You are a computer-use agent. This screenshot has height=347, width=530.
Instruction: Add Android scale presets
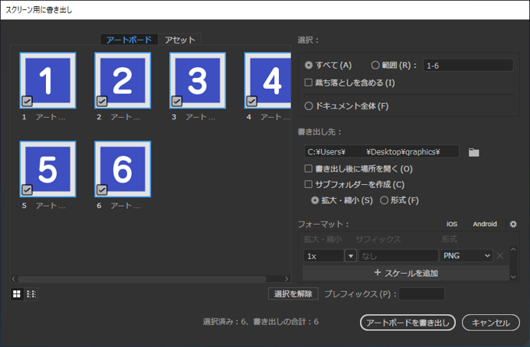click(x=485, y=224)
